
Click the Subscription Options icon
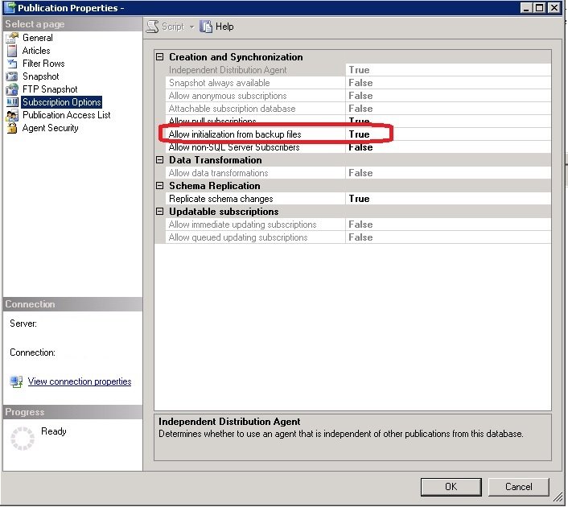tap(12, 102)
